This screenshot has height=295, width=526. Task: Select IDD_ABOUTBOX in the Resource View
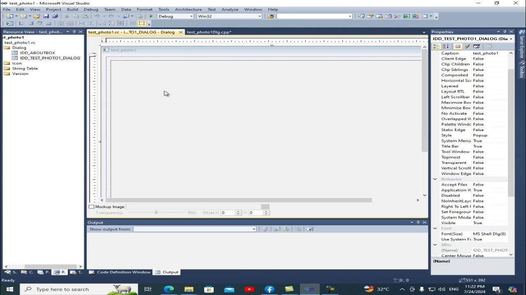(x=37, y=53)
